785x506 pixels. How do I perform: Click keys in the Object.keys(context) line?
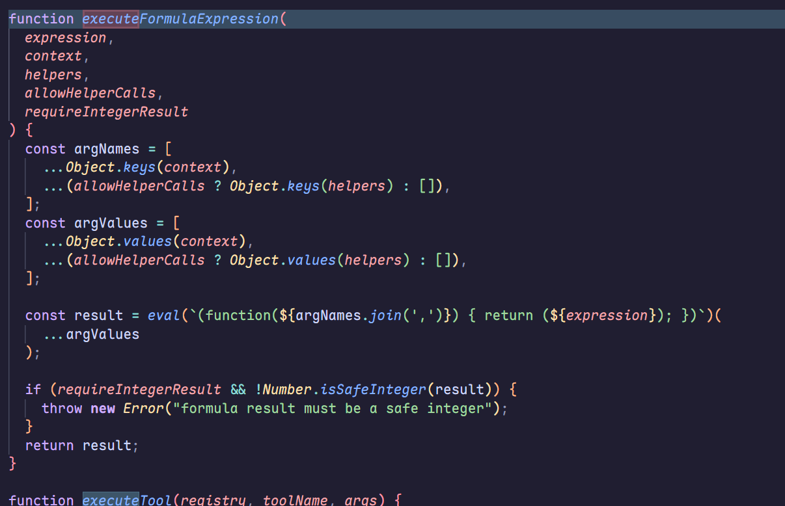tap(139, 167)
